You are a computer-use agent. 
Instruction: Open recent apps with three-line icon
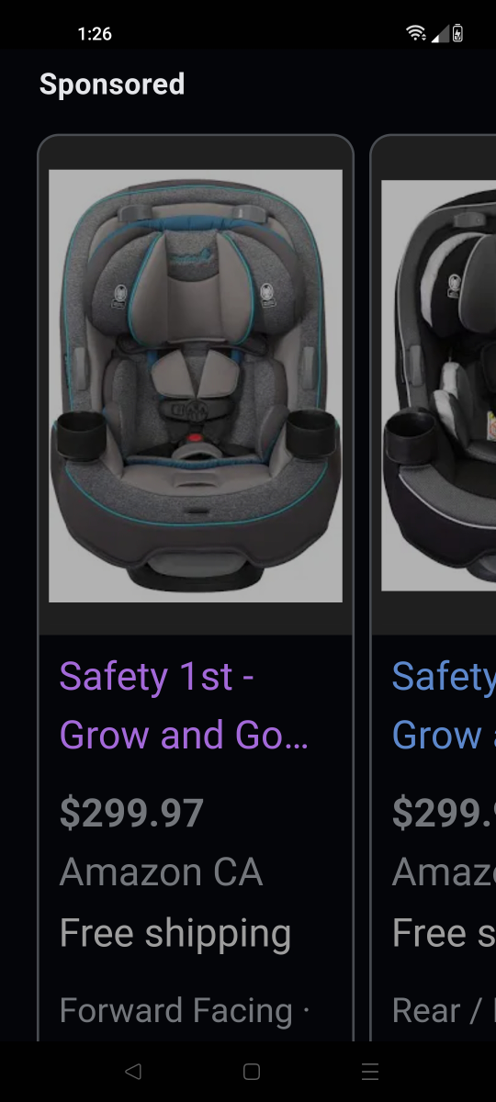click(370, 1071)
